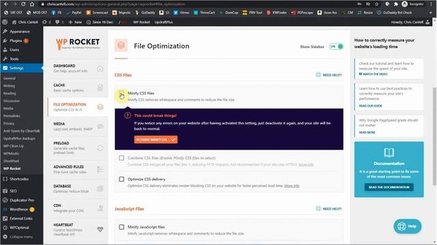Open the WordPress logo menu
This screenshot has height=245, width=437.
5,22
